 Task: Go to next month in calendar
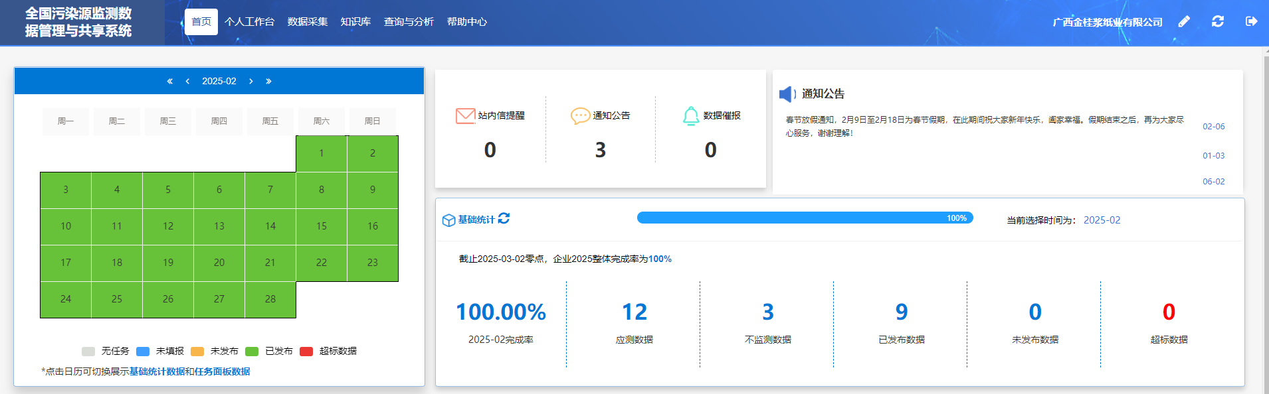(250, 82)
